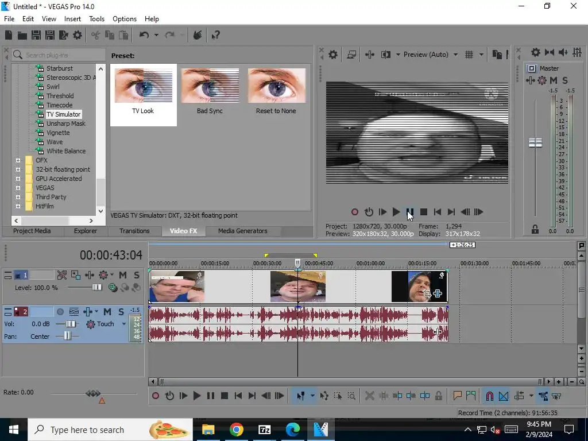The width and height of the screenshot is (588, 441).
Task: Open the Tools menu
Action: click(x=96, y=19)
